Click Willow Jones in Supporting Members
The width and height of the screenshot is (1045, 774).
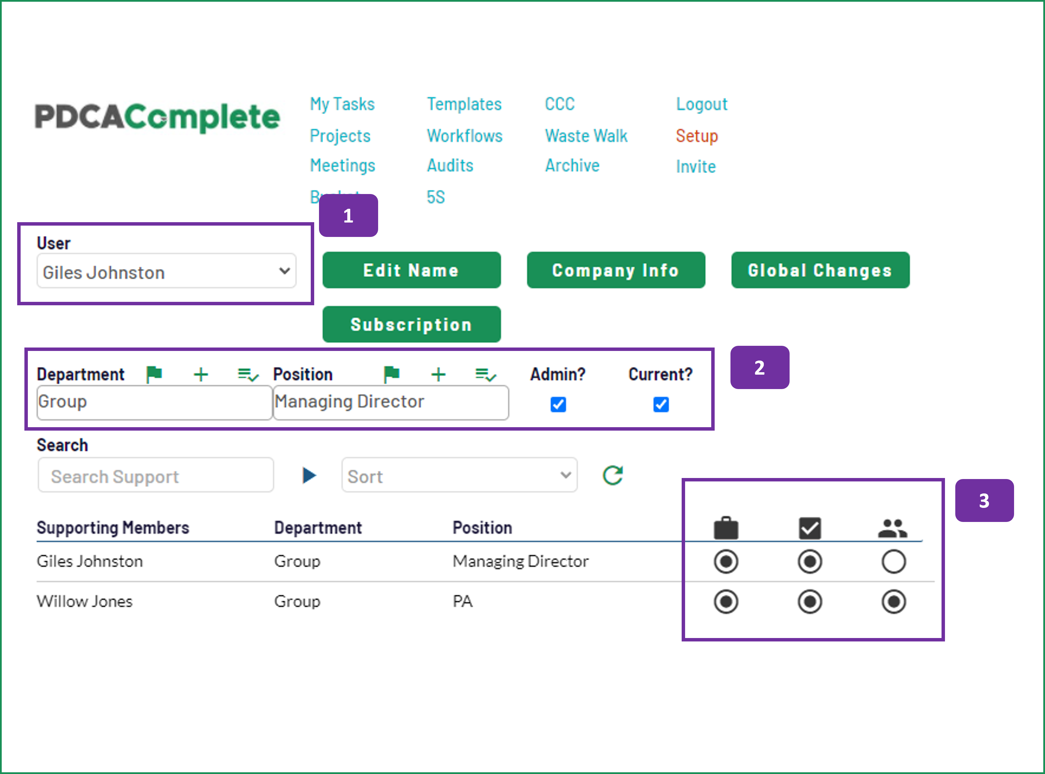click(x=85, y=602)
